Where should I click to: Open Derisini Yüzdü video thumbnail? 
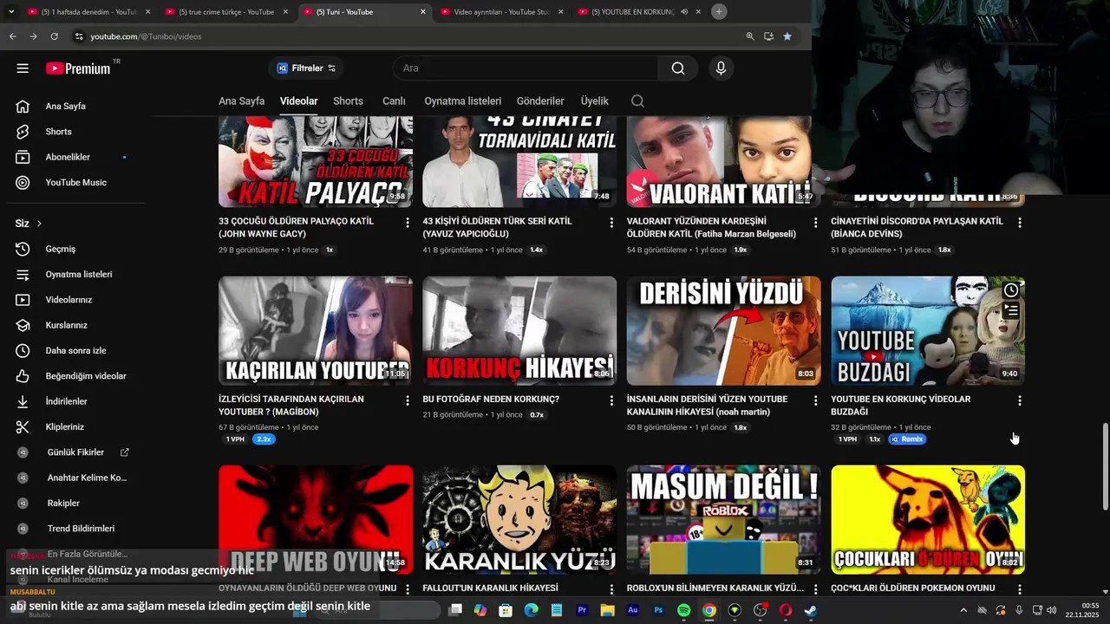723,330
